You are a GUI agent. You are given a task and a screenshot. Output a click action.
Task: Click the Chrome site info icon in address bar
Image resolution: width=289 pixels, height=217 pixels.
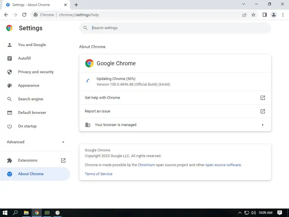[x=36, y=15]
